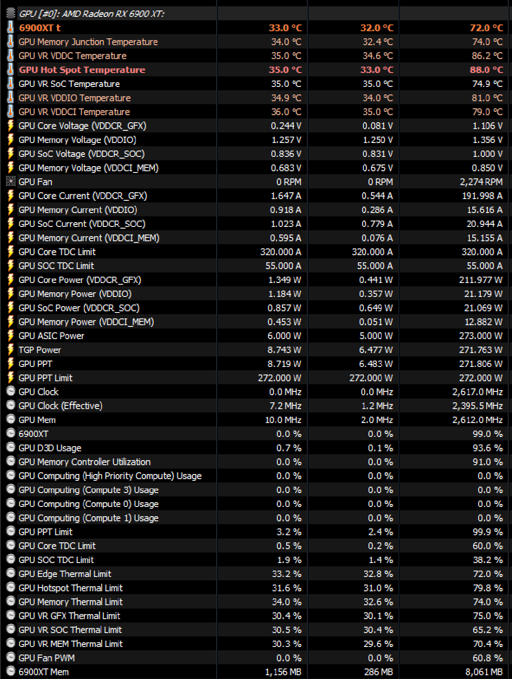Viewport: 512px width, 679px height.
Task: Click lightning icon for TGP Power
Action: (x=11, y=349)
